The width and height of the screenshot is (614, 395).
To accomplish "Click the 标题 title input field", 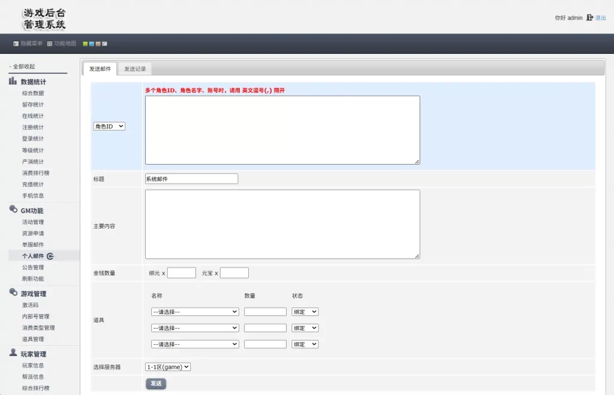I will pos(191,178).
